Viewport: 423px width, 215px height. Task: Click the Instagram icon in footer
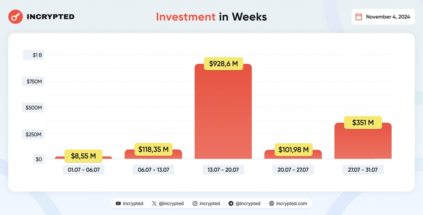(195, 203)
